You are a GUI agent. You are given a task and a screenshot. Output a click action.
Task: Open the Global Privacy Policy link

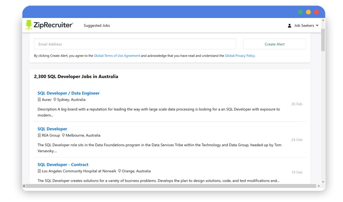(x=239, y=56)
